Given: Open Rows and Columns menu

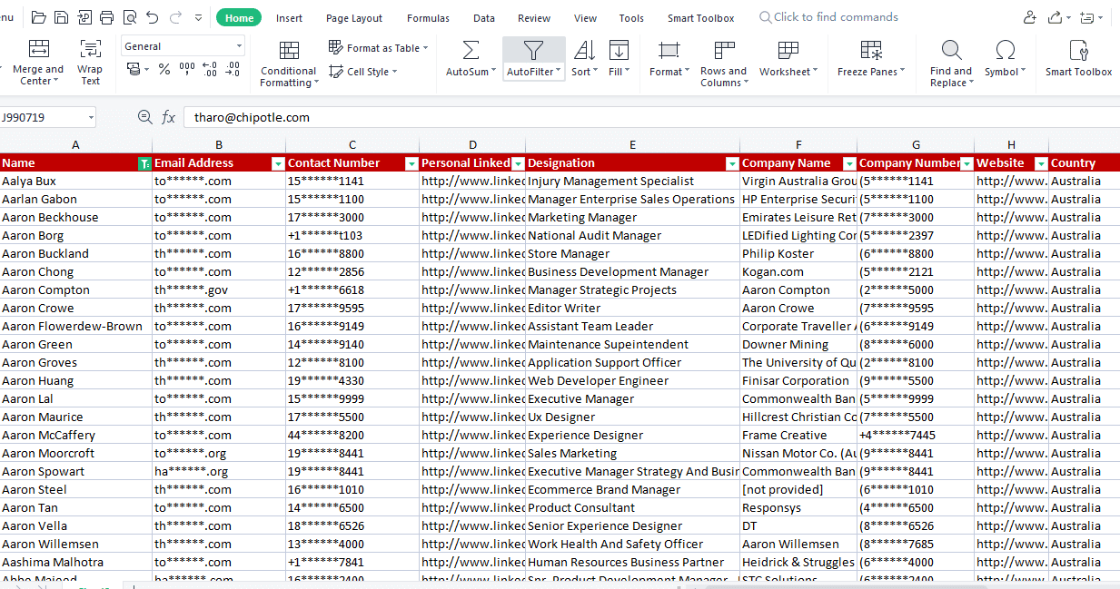Looking at the screenshot, I should click(x=724, y=63).
